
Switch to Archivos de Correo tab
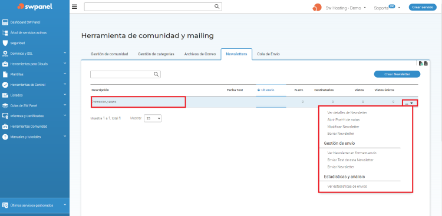click(200, 54)
